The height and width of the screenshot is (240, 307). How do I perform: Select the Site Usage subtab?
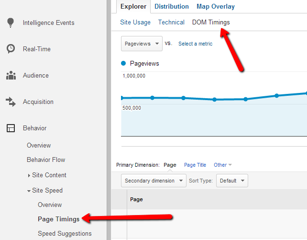click(x=135, y=23)
